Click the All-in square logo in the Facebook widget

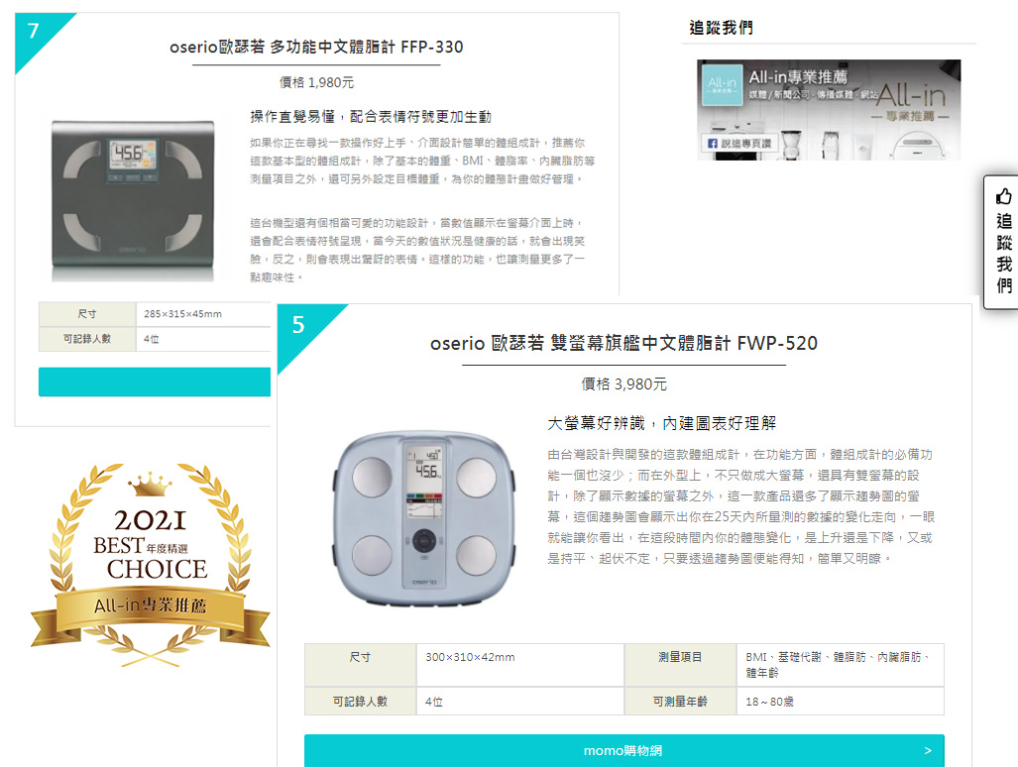(x=722, y=85)
